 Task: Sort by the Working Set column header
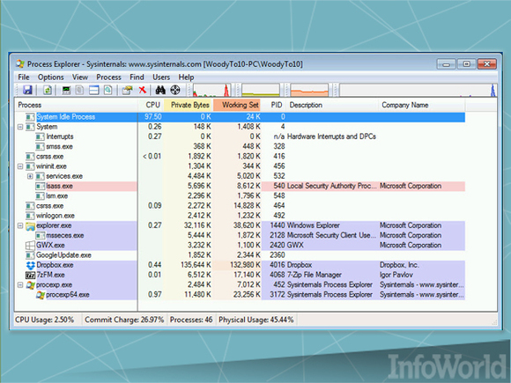click(237, 105)
